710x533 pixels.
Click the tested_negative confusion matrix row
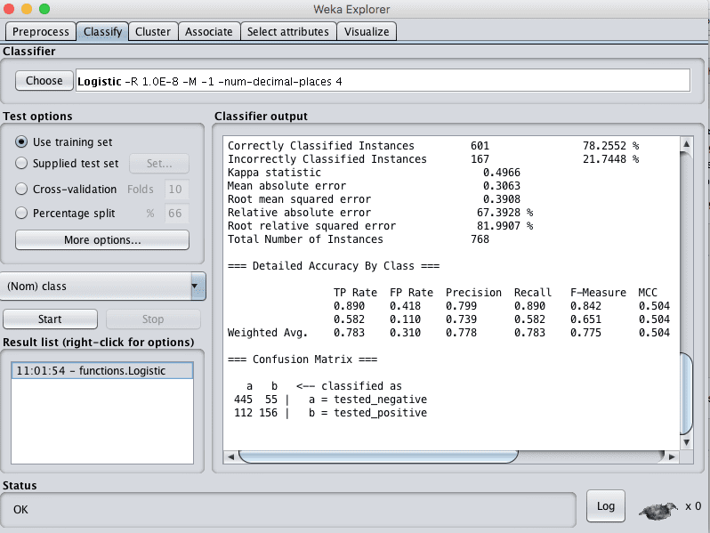pyautogui.click(x=331, y=400)
